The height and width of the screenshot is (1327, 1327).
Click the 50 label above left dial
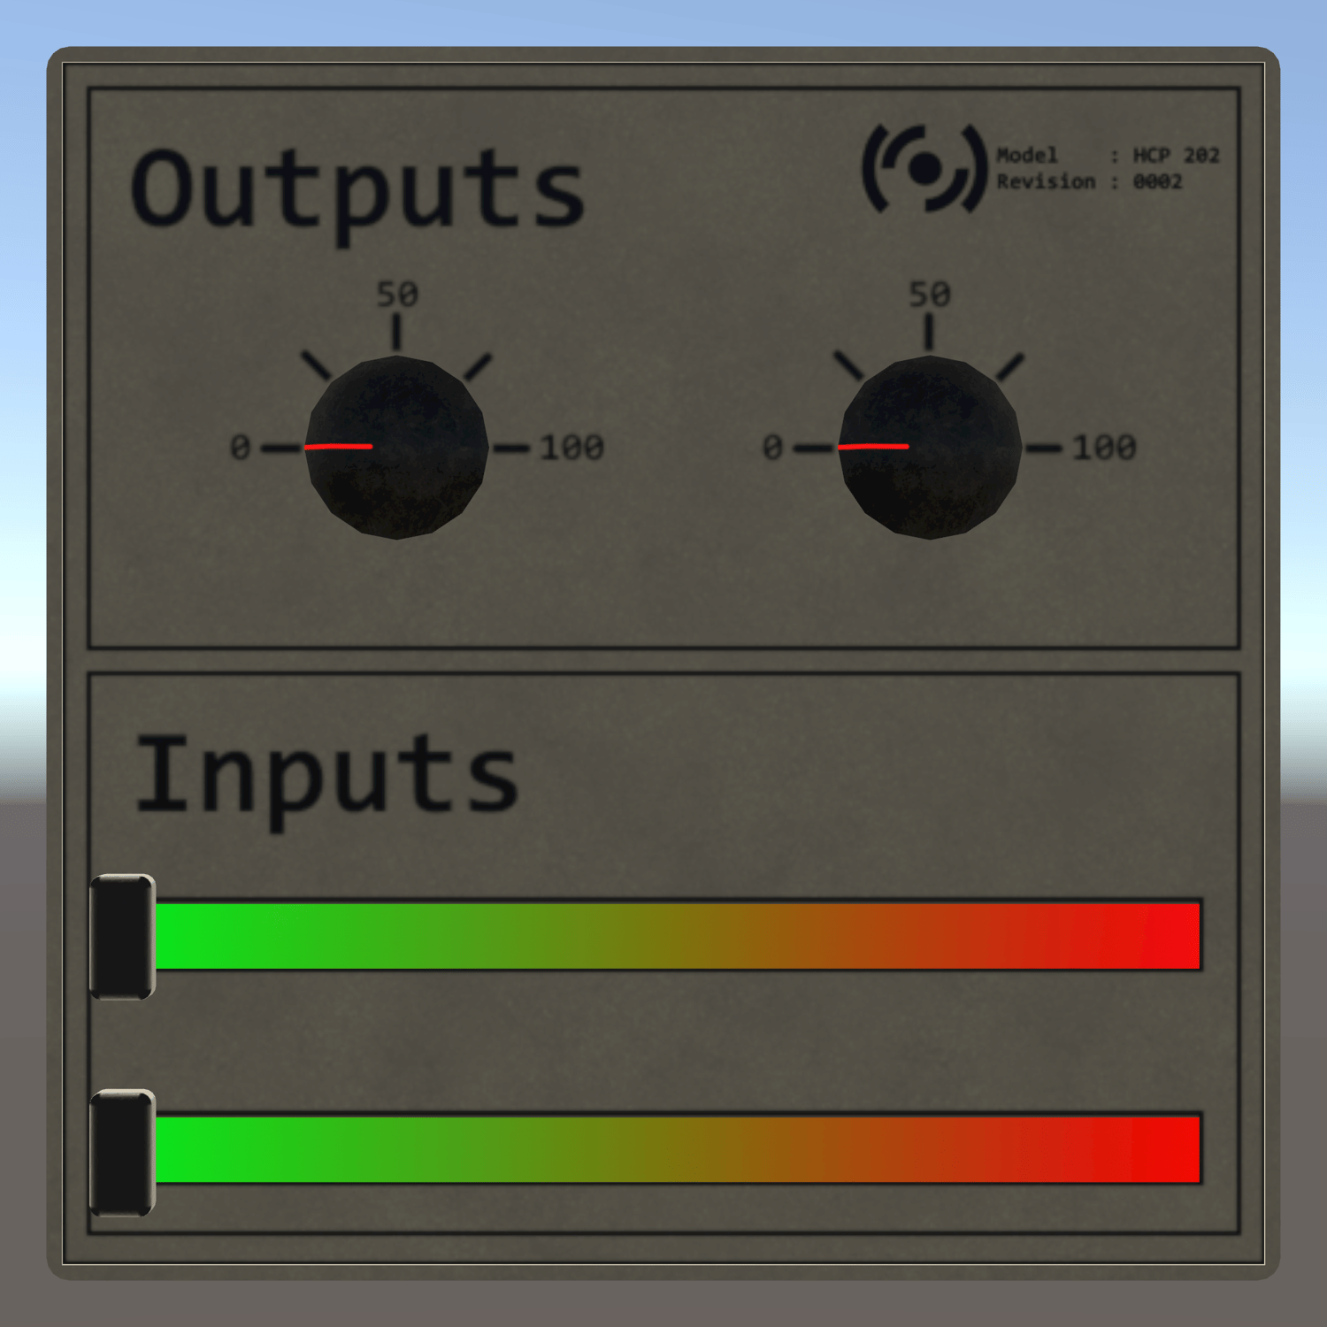point(397,295)
